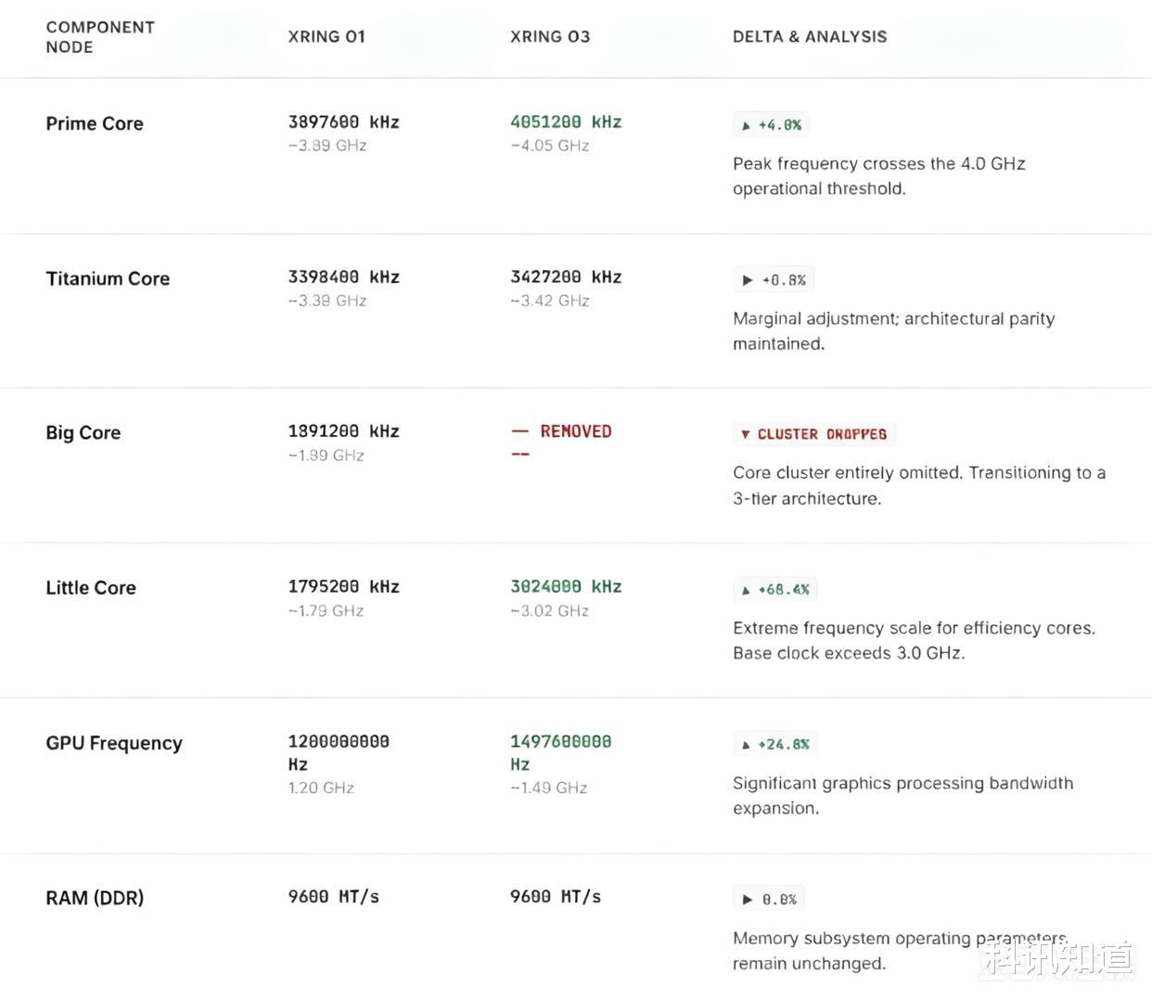
Task: Select the CLUSTER DROPPED red badge
Action: [x=813, y=434]
